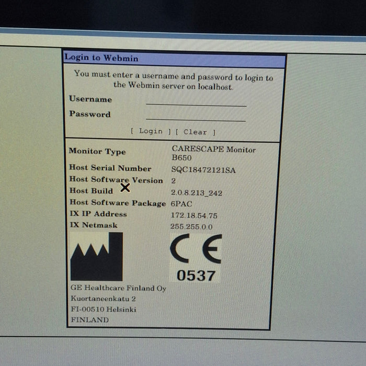
Task: Click the 'Host Software Package' label
Action: click(x=118, y=203)
